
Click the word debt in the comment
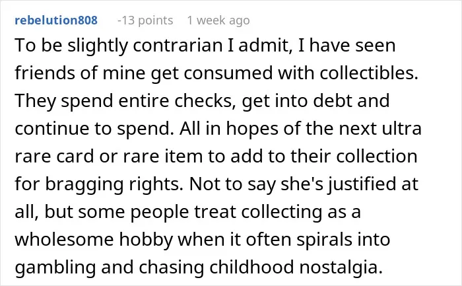[333, 100]
